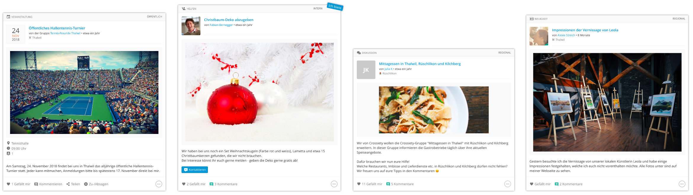Like the Hallentennis-Turnier post via heart icon

[8, 184]
